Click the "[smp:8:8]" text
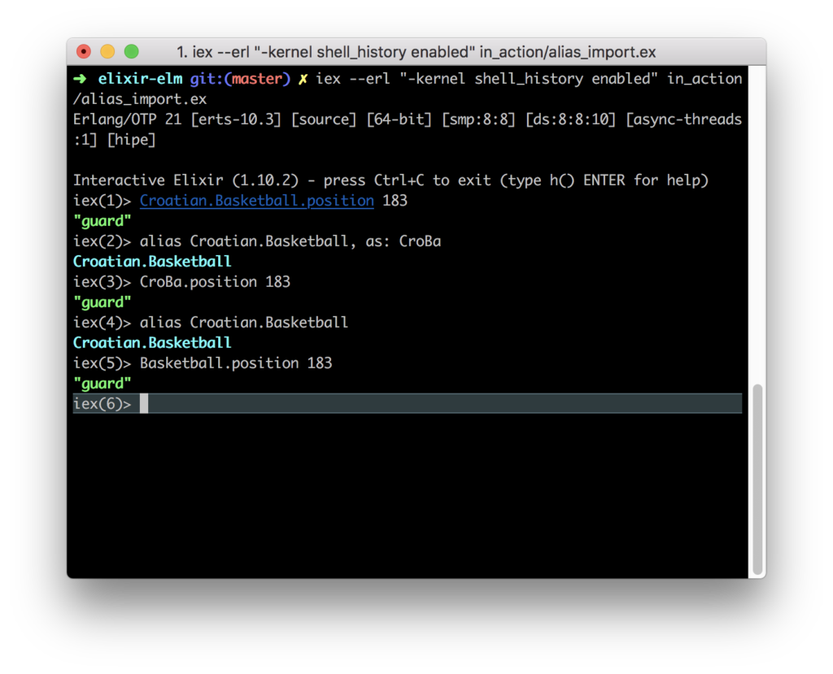This screenshot has width=833, height=674. (x=478, y=120)
